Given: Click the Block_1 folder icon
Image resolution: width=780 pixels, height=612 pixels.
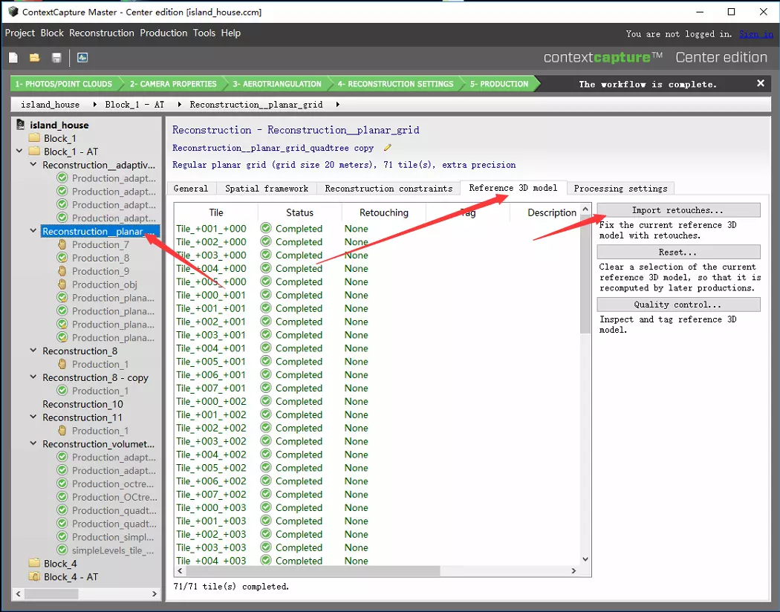Looking at the screenshot, I should pyautogui.click(x=34, y=137).
